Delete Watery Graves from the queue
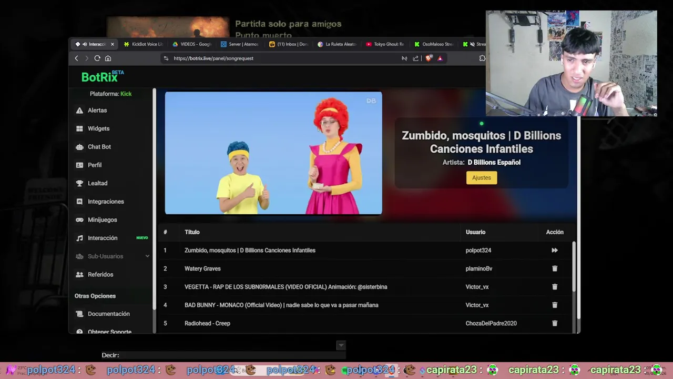 pyautogui.click(x=554, y=268)
